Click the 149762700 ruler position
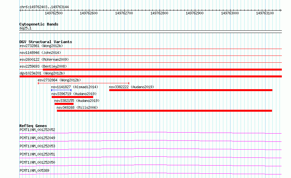 [x=124, y=13]
